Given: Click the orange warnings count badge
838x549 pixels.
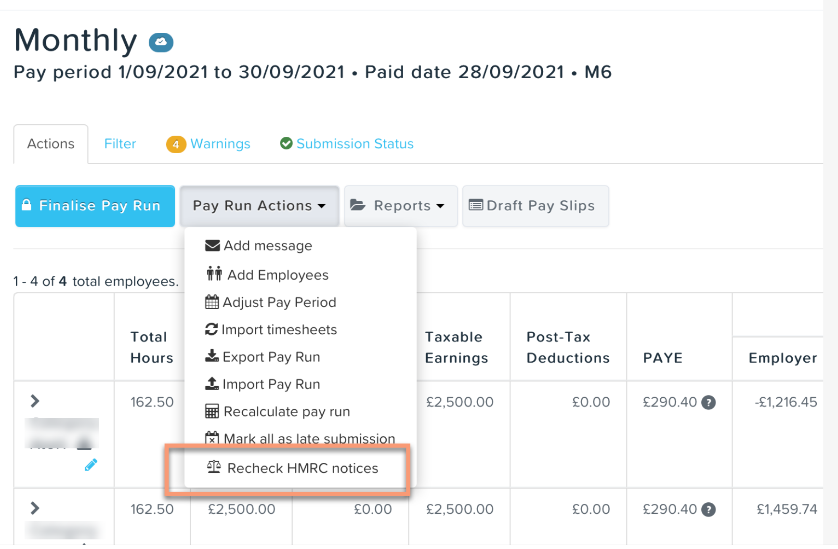Looking at the screenshot, I should (176, 144).
